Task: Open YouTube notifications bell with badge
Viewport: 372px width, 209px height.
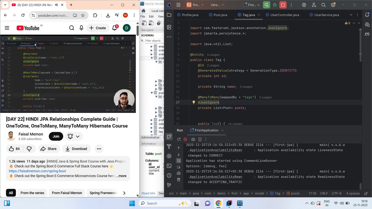Action: tap(115, 28)
